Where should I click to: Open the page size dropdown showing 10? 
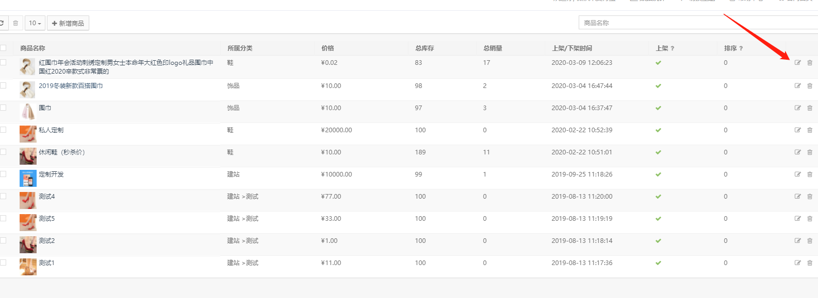(x=35, y=23)
